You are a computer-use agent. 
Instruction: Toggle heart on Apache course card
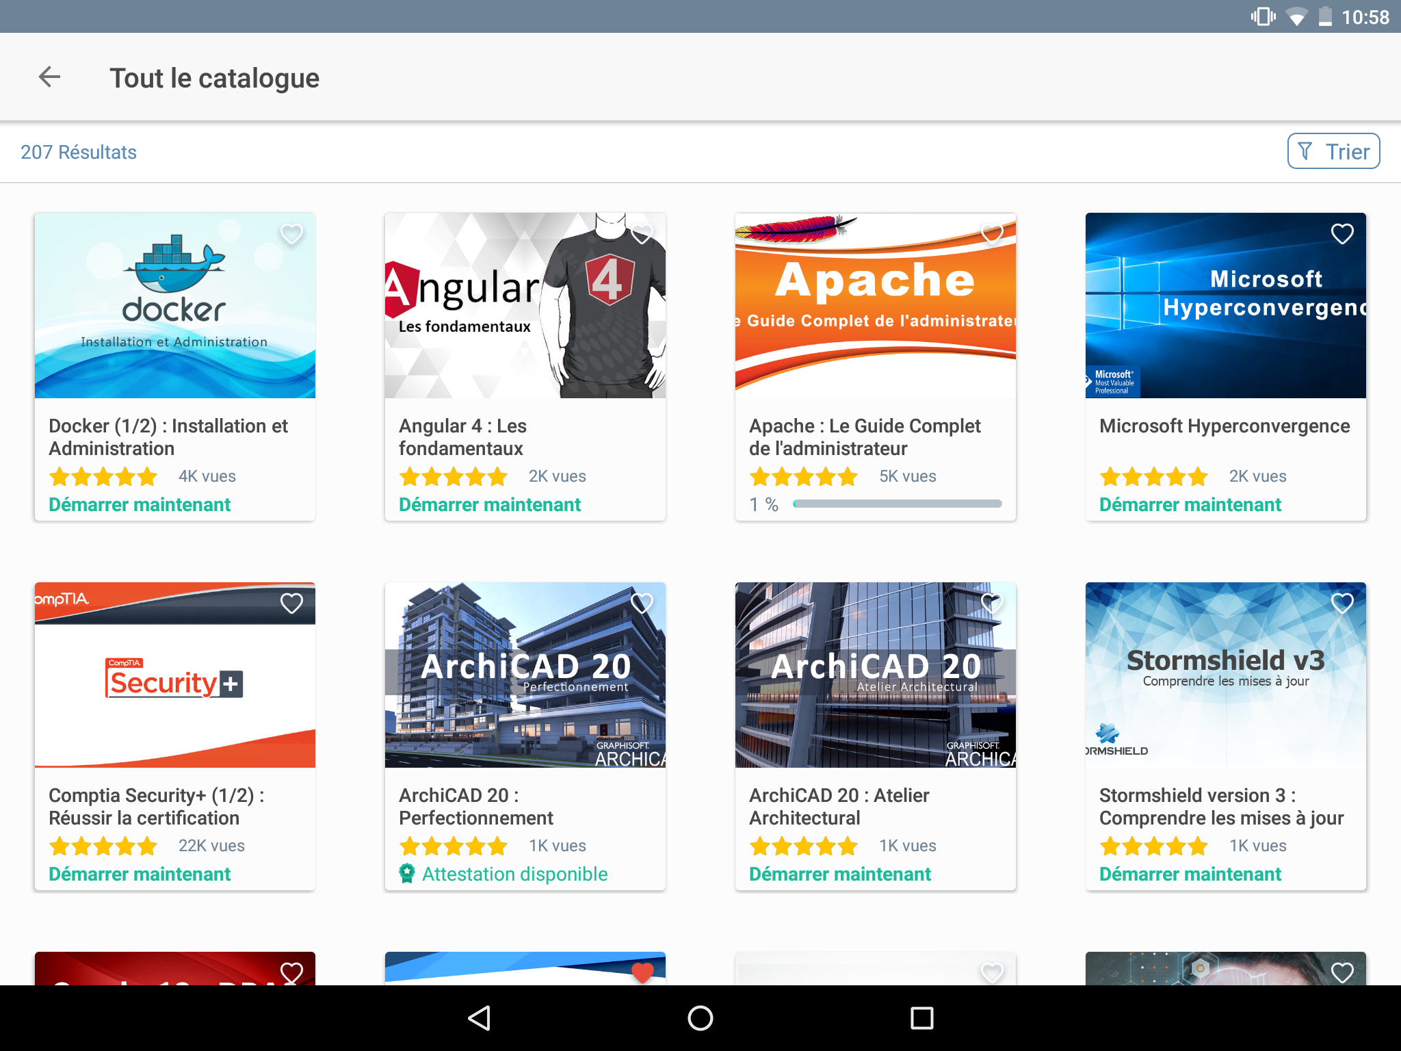tap(992, 234)
